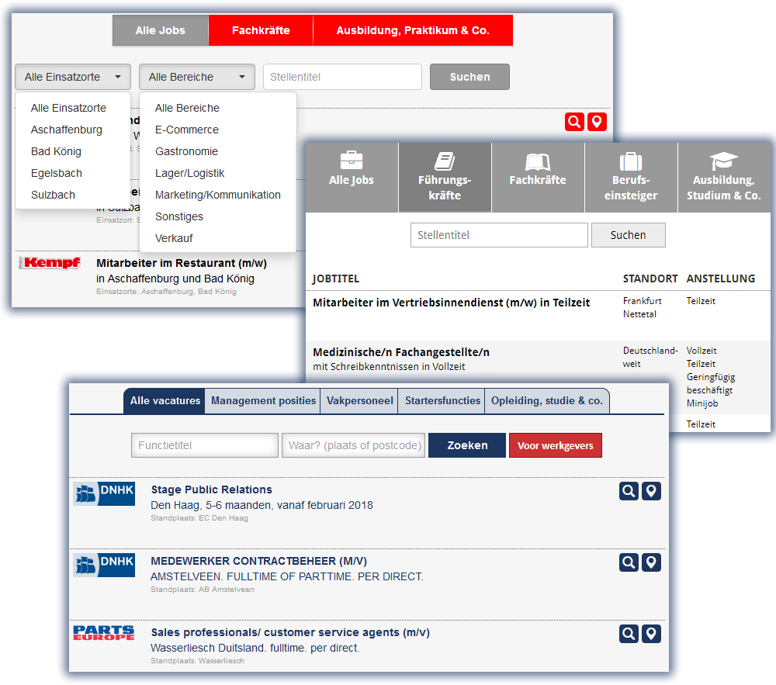Click the red Voor werkgevers button
The height and width of the screenshot is (685, 776).
pos(555,445)
